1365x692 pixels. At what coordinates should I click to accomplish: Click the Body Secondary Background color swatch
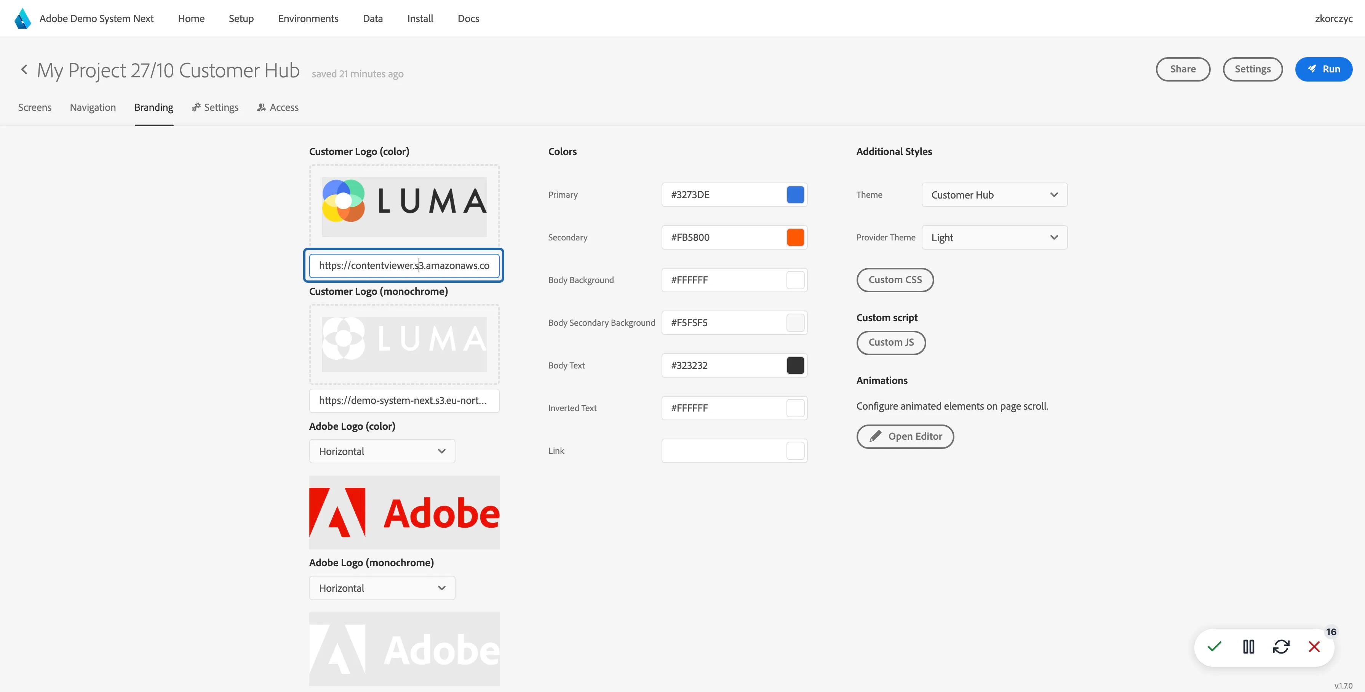pos(795,323)
